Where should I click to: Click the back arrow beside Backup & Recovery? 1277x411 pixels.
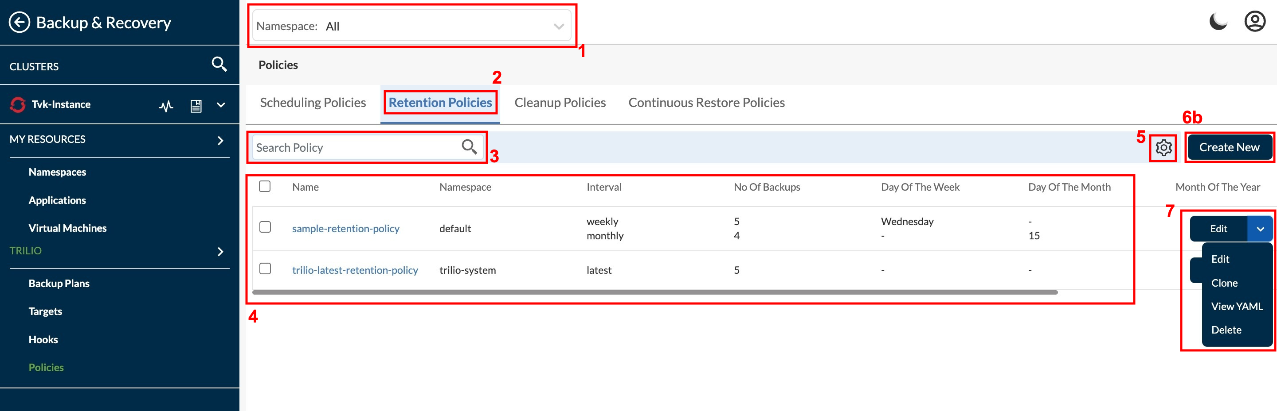[x=20, y=22]
